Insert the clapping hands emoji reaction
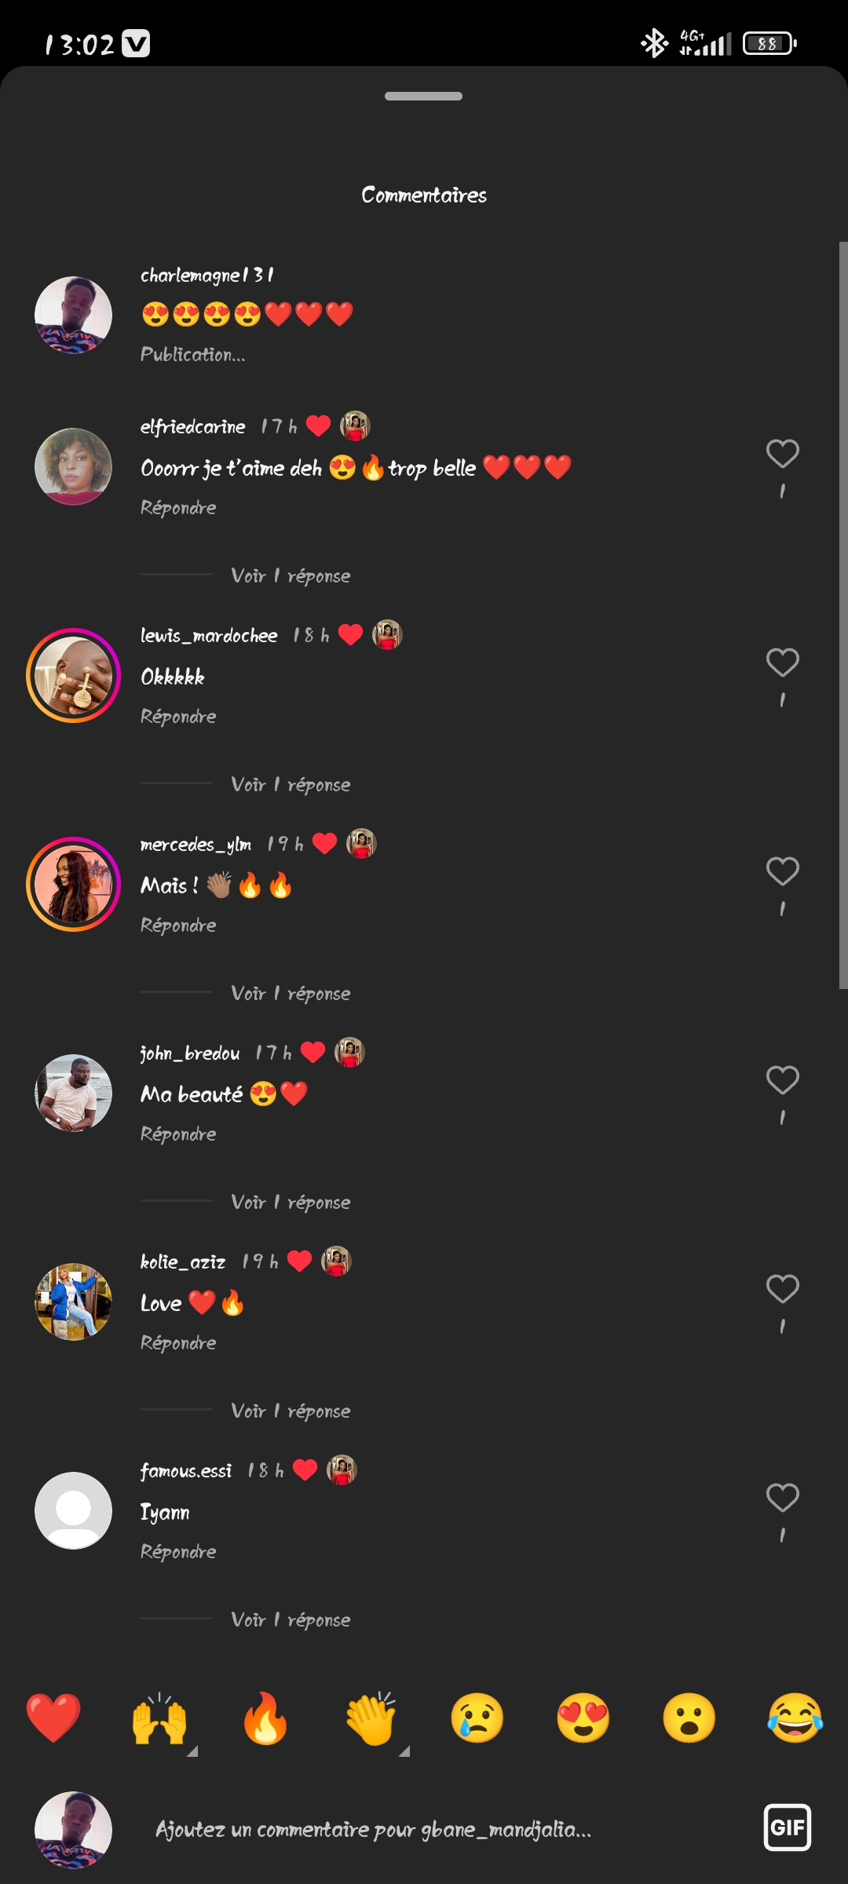The image size is (848, 1884). pyautogui.click(x=371, y=1718)
